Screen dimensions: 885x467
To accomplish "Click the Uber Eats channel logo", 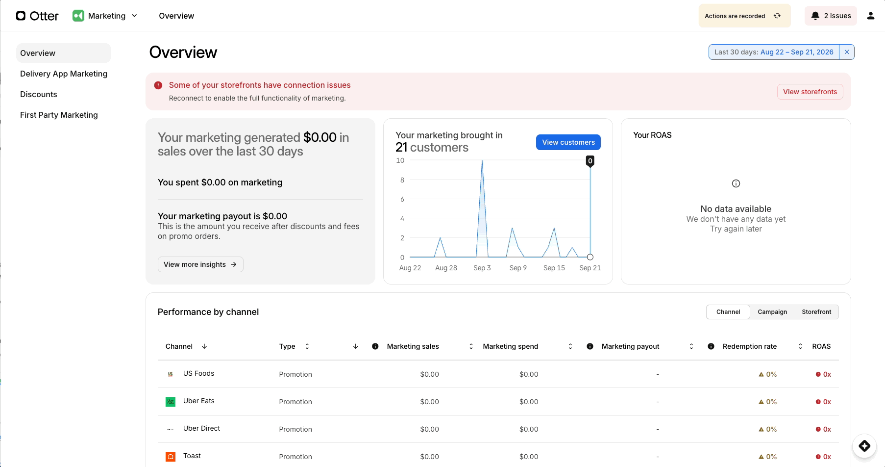I will click(171, 401).
